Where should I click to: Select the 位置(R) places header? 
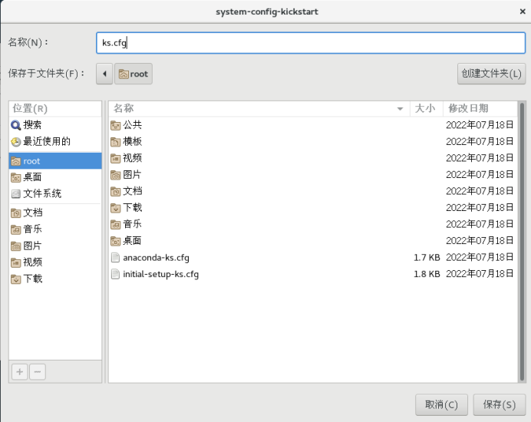coord(55,109)
